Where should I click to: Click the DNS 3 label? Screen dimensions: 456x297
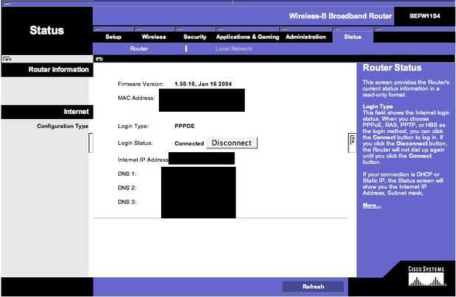(127, 201)
